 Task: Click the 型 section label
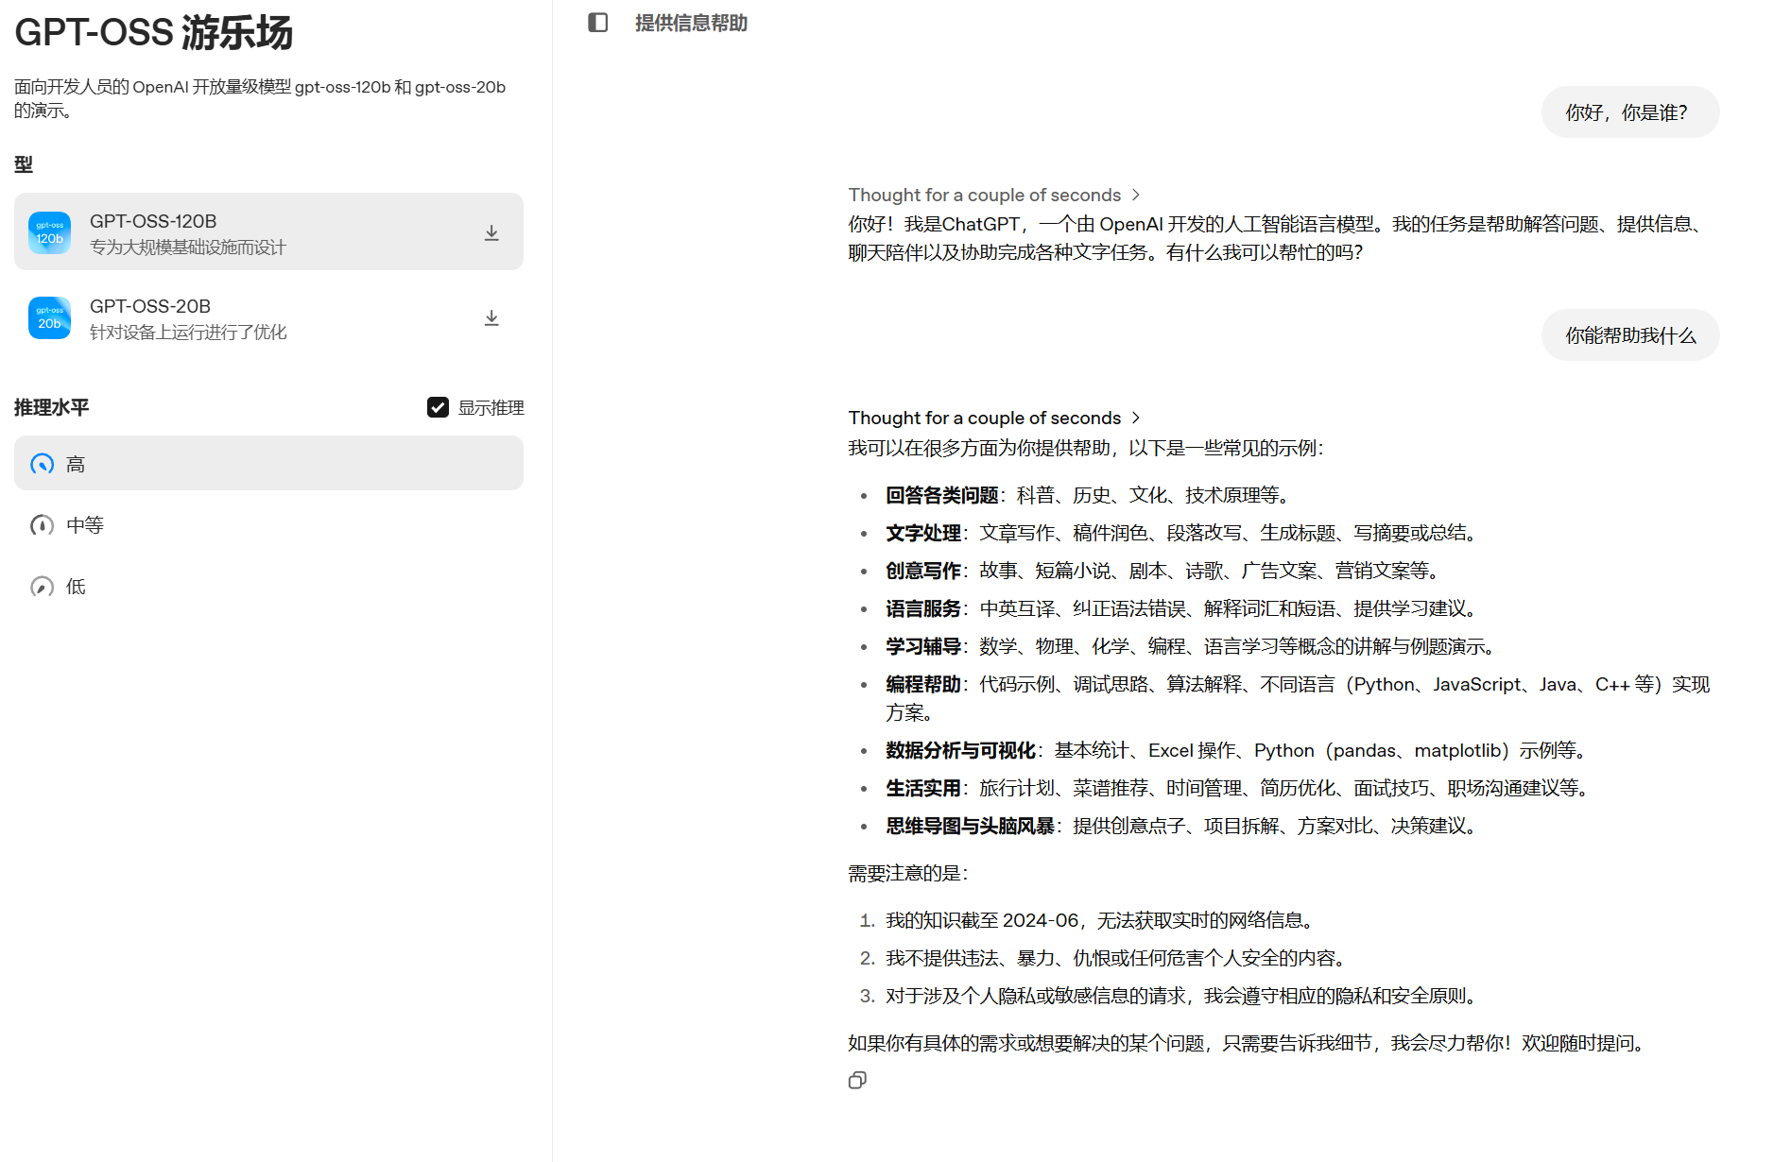pos(24,164)
